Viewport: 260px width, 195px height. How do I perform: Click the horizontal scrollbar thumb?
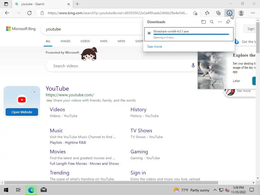pyautogui.click(x=111, y=183)
